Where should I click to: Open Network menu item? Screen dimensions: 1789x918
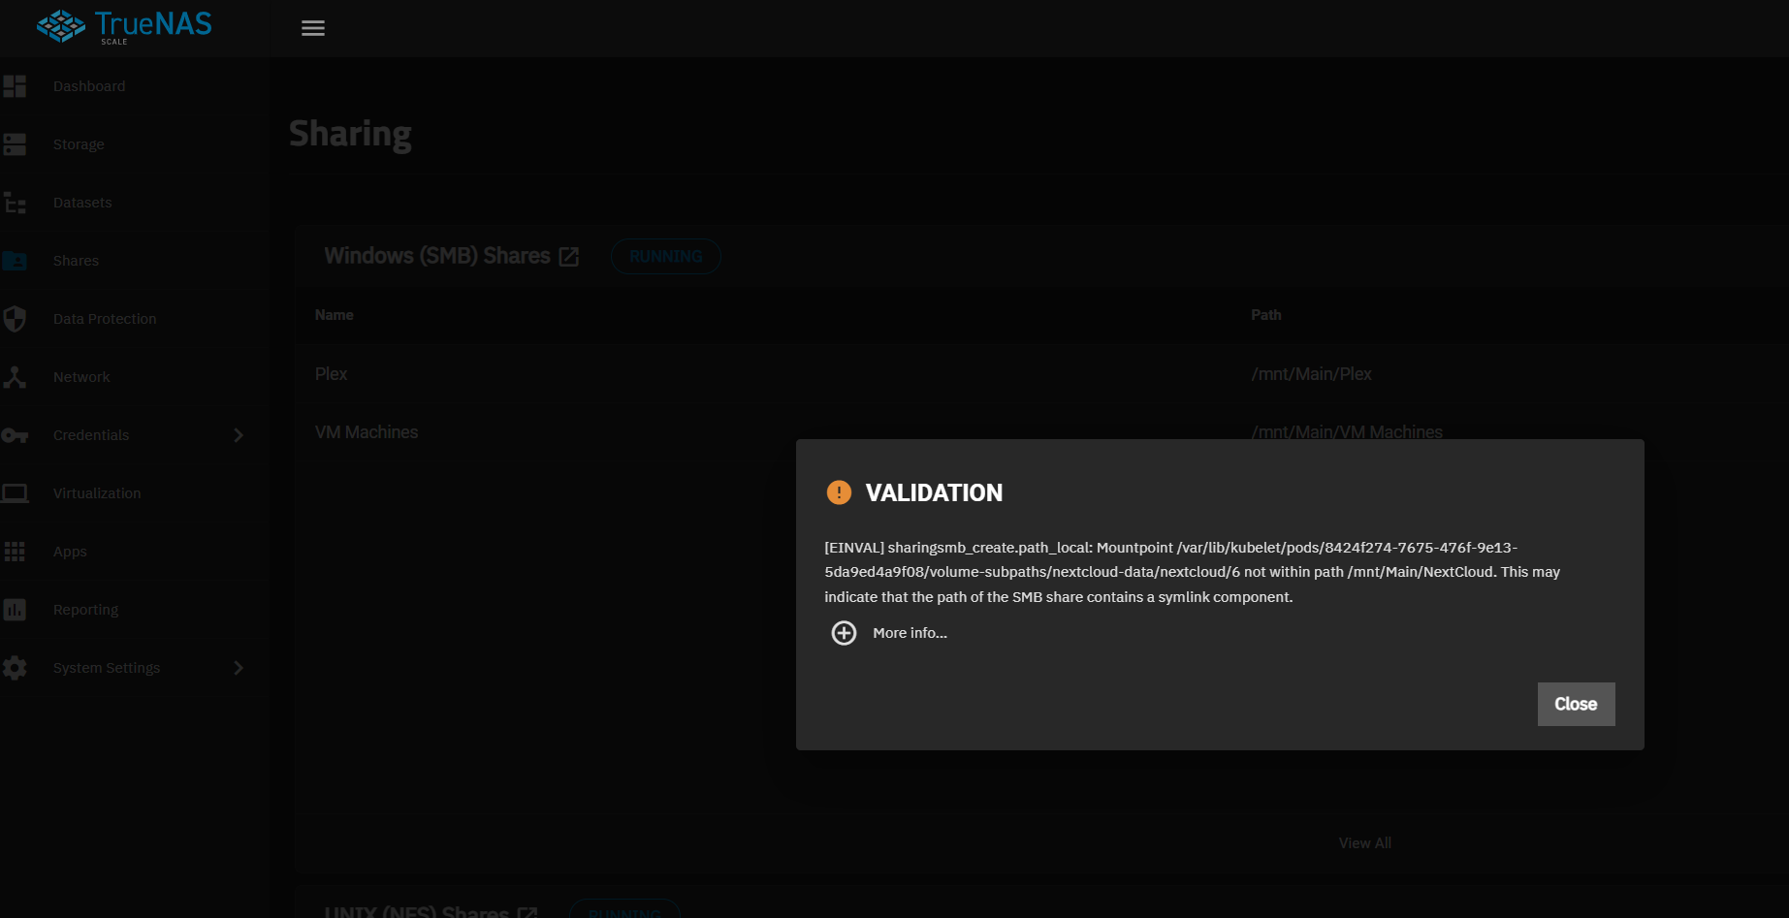point(81,377)
